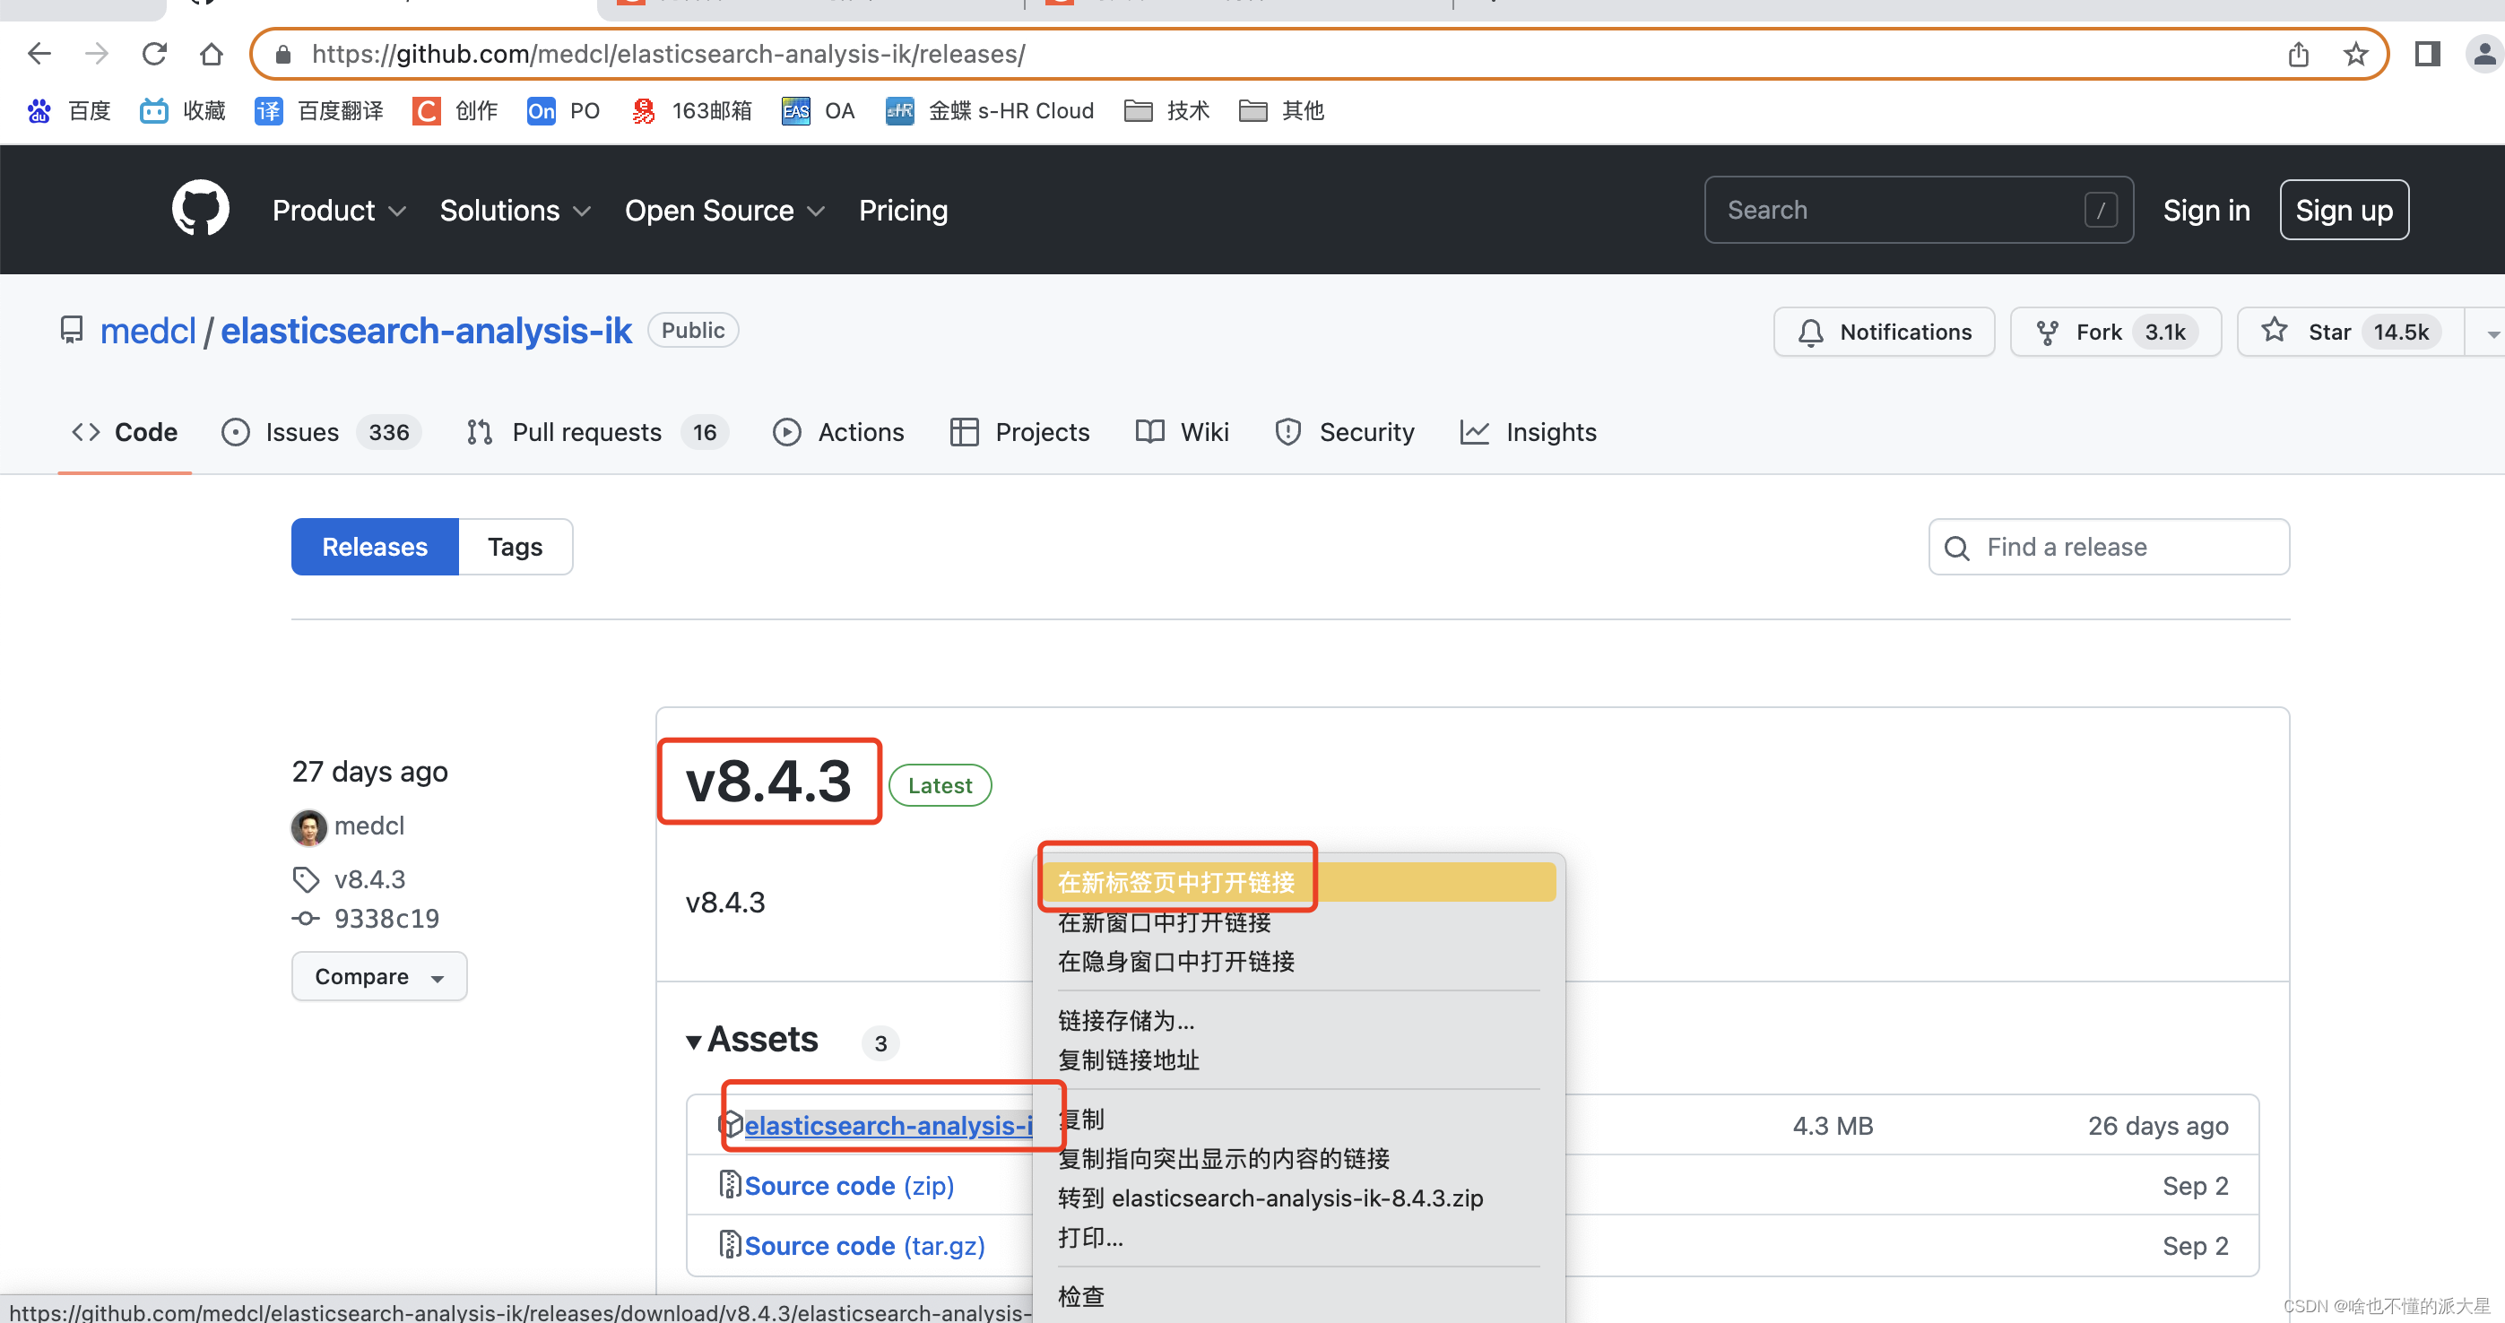2505x1323 pixels.
Task: Download Source code (zip)
Action: tap(849, 1186)
